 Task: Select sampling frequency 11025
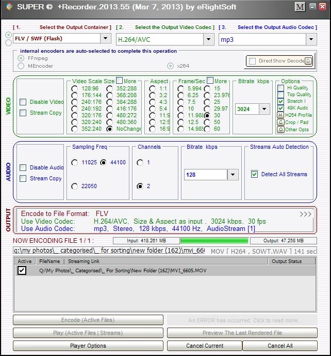74,163
